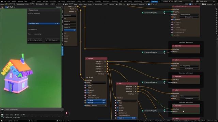This screenshot has width=218, height=122.
Task: Open the Add menu in node editor header
Action: [85, 4]
